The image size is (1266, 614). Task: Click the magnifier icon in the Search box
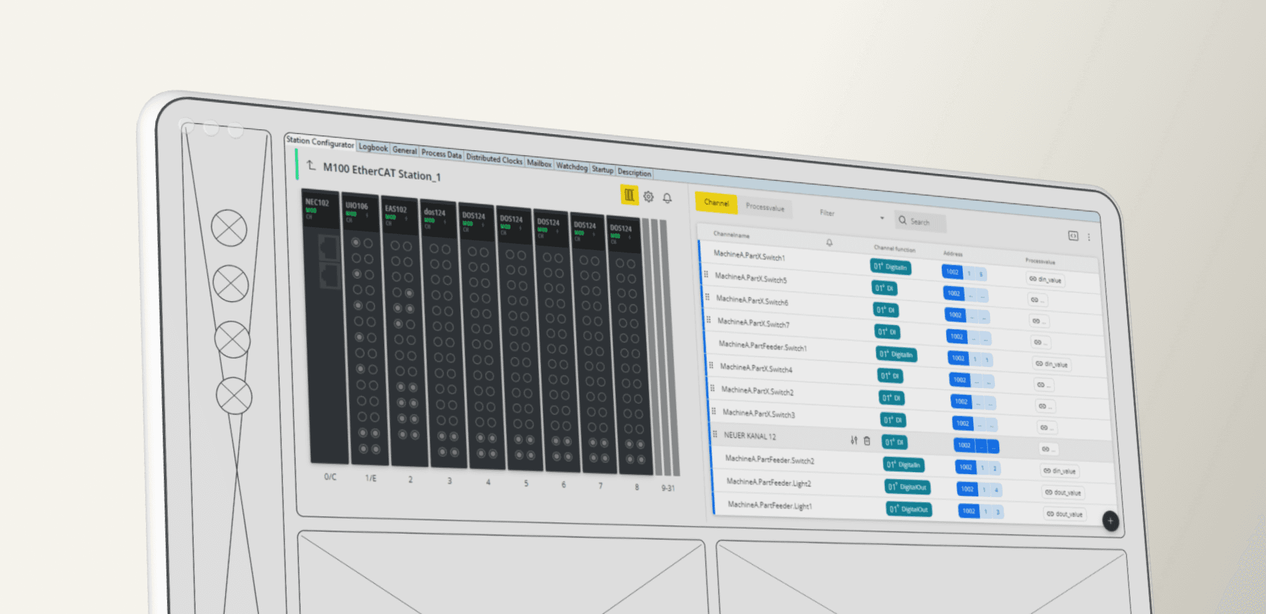(903, 220)
